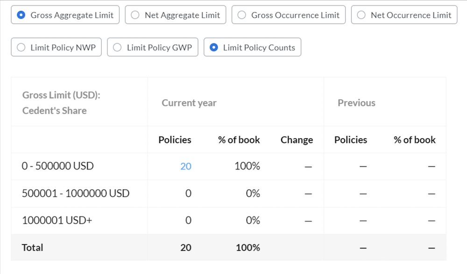Screen dimensions: 467x274
Task: Click previous Policies column header
Action: pyautogui.click(x=351, y=140)
